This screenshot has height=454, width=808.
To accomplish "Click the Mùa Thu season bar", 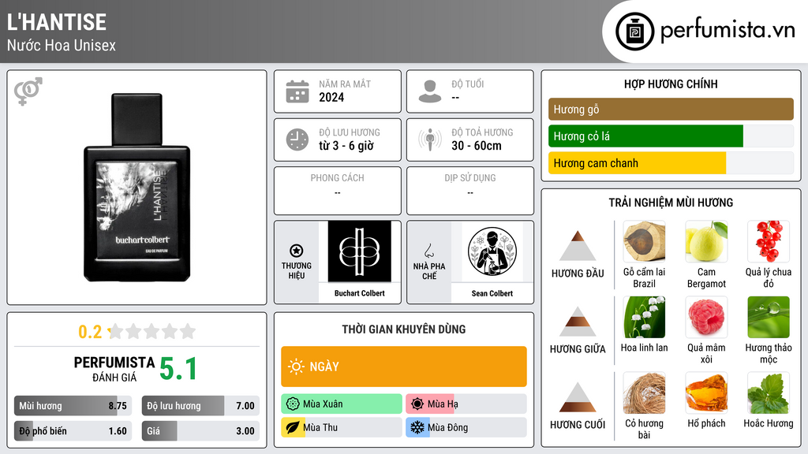I will coord(342,427).
